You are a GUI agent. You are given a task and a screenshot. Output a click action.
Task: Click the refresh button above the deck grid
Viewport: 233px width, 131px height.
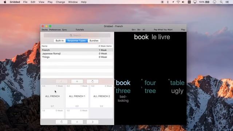pyautogui.click(x=92, y=82)
